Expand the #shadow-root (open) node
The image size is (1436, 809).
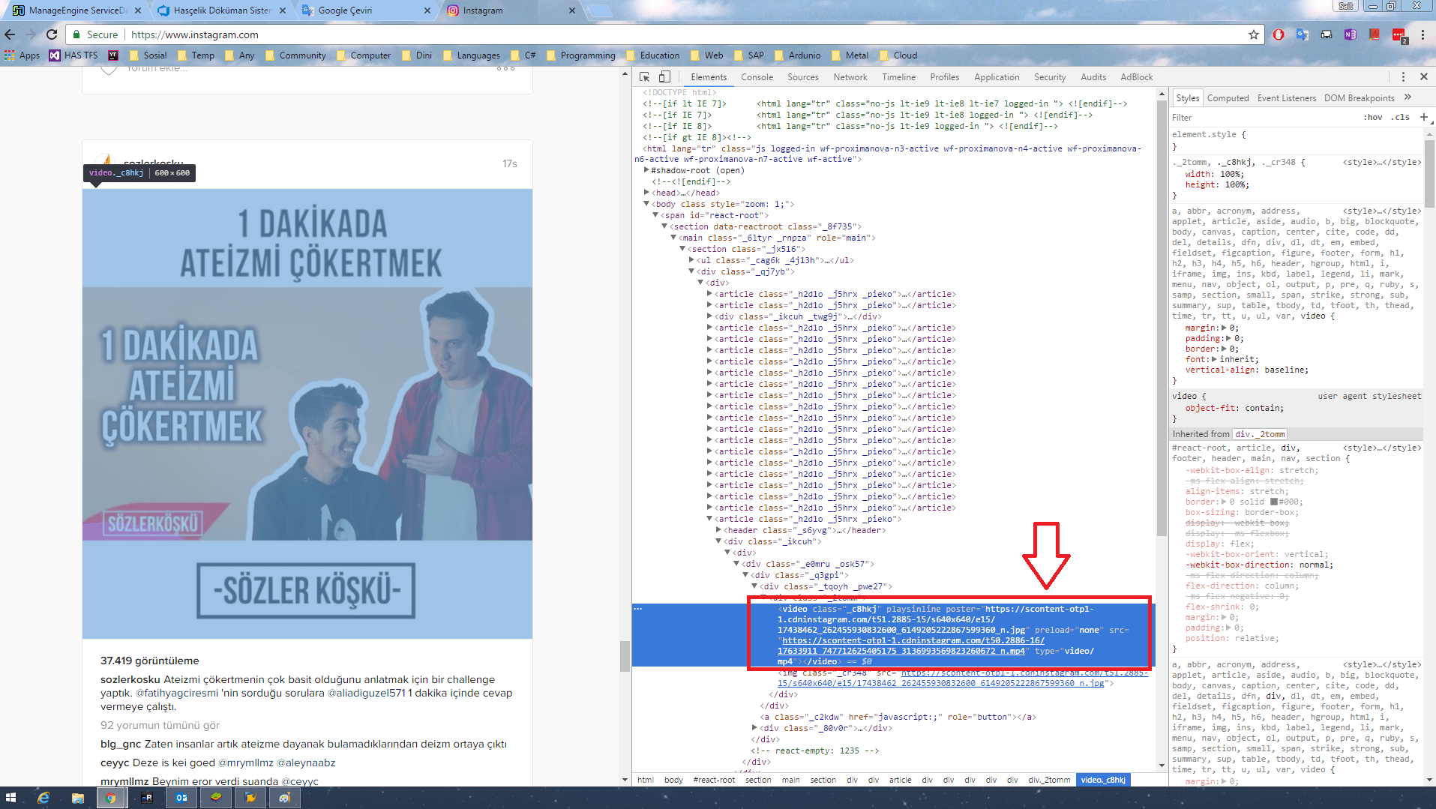(646, 170)
